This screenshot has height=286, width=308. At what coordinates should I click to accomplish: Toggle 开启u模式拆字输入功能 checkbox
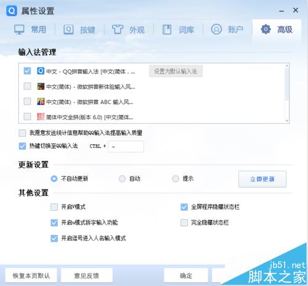[x=54, y=223]
